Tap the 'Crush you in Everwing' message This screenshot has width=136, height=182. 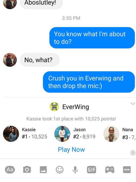(x=89, y=82)
